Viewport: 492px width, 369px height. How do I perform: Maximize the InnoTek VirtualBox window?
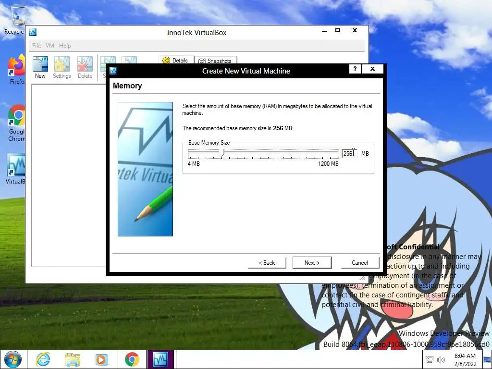point(338,30)
